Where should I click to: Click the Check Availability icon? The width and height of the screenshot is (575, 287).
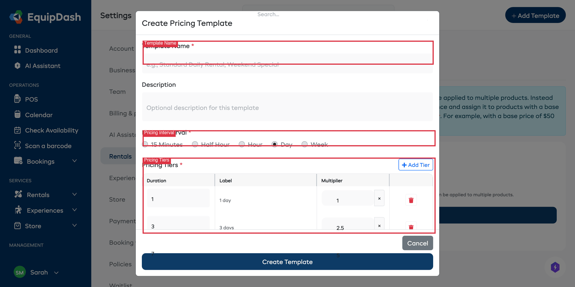[18, 130]
